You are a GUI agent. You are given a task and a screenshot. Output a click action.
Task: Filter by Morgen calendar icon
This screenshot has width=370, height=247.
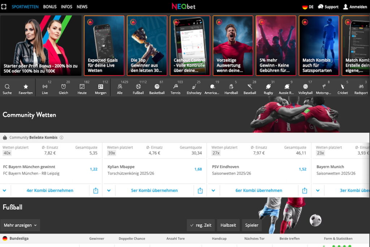pos(100,87)
